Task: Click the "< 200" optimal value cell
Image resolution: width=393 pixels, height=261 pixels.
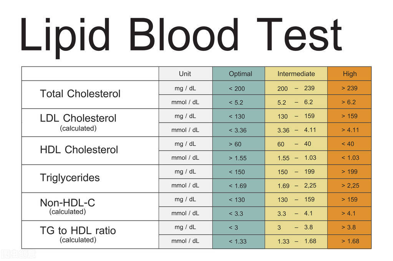Action: click(x=237, y=89)
